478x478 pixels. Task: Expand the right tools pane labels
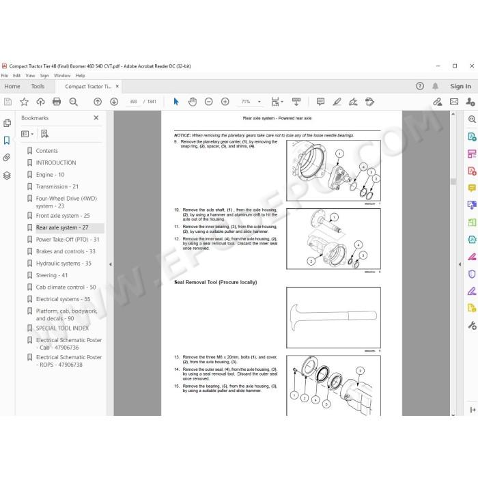click(473, 410)
